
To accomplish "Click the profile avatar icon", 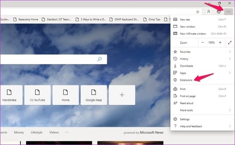I will tap(208, 11).
